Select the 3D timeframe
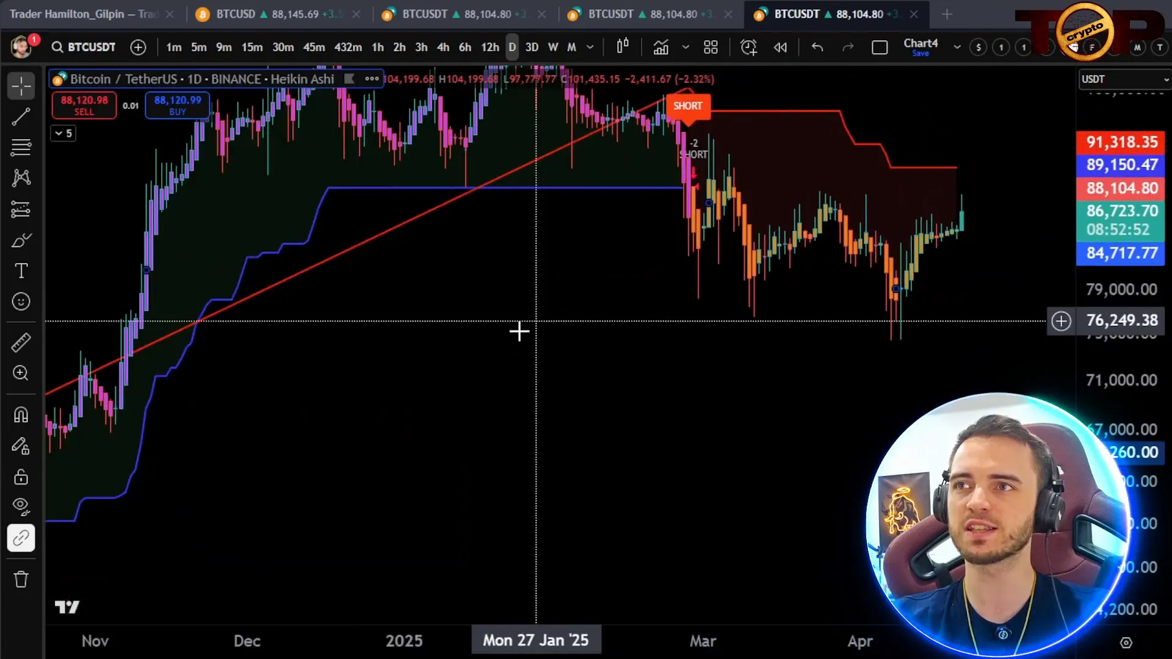The height and width of the screenshot is (659, 1172). 532,47
